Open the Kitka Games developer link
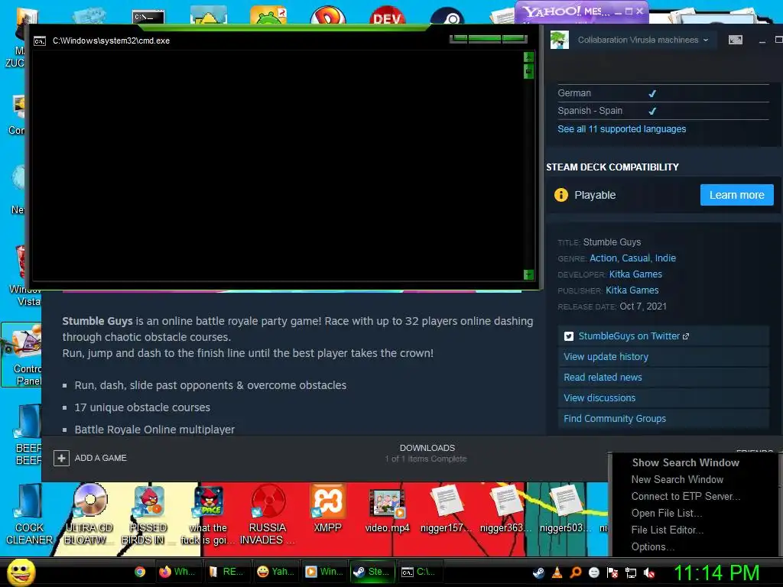Viewport: 783px width, 587px height. tap(635, 274)
